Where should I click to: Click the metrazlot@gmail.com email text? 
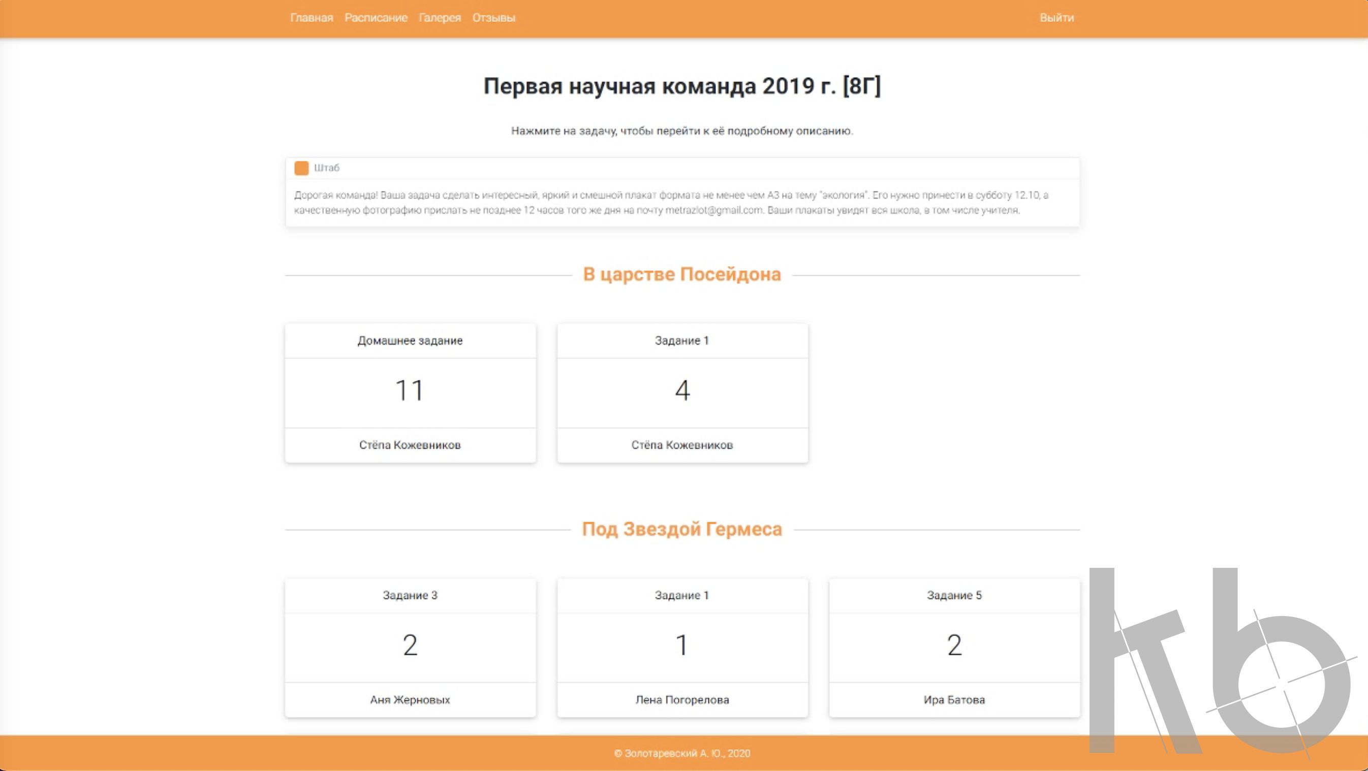tap(714, 210)
